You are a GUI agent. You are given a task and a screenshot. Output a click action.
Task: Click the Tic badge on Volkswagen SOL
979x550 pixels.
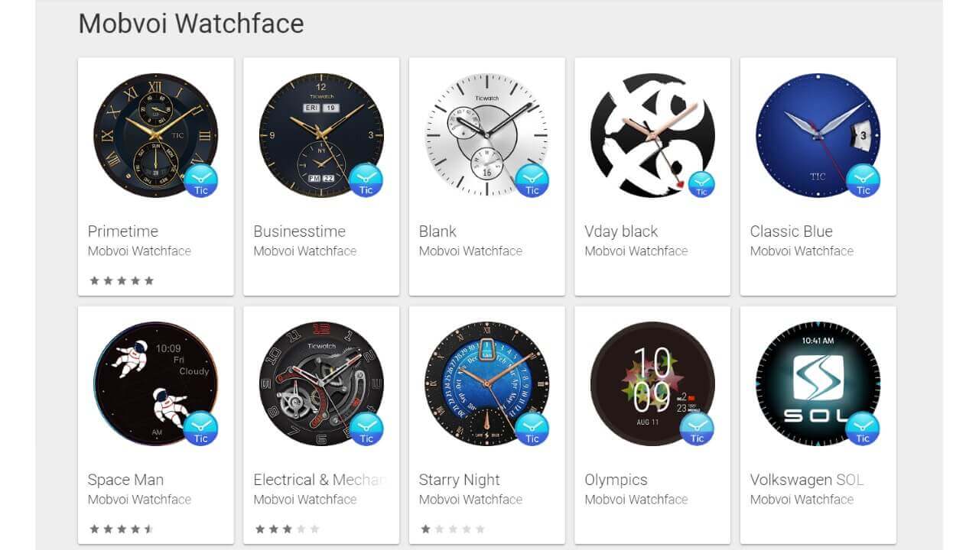[x=864, y=429]
